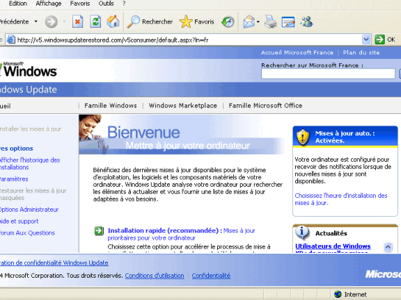Open the Mail envelope icon
Image resolution: width=401 pixels, height=300 pixels.
249,22
